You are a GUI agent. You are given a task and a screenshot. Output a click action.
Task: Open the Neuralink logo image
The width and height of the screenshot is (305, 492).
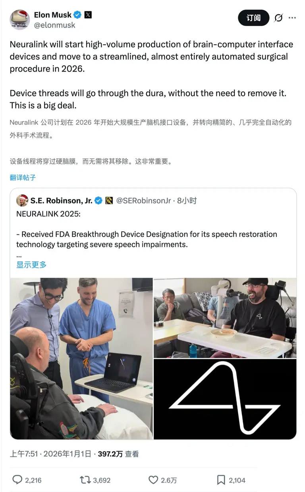(x=225, y=399)
